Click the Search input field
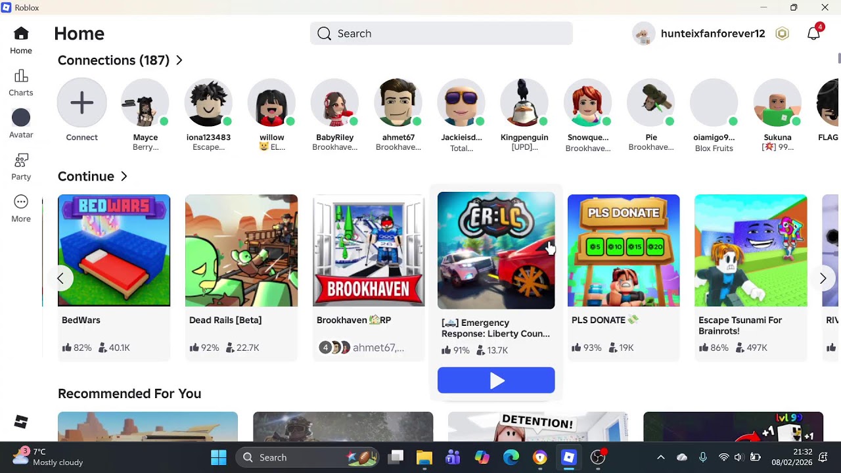 coord(442,34)
